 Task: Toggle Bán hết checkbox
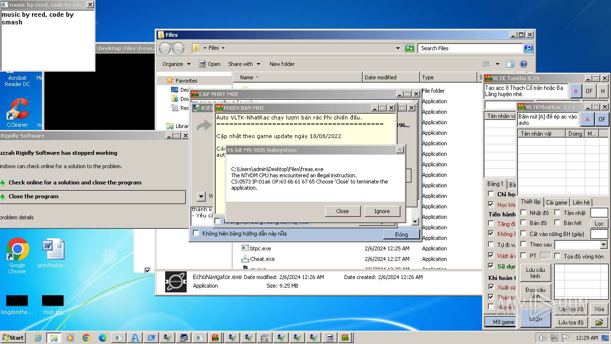point(557,223)
